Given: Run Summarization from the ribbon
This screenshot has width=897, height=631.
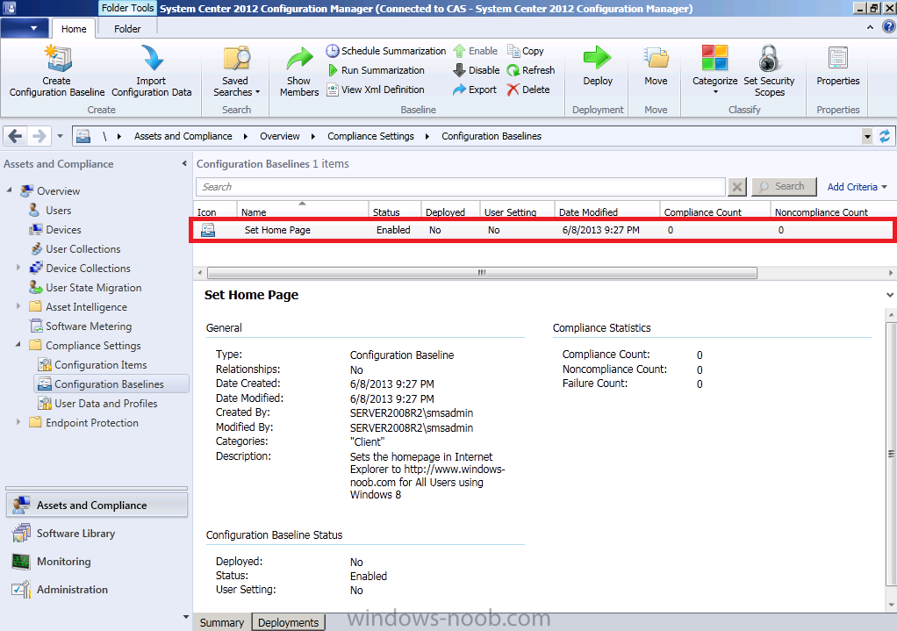Looking at the screenshot, I should pos(376,70).
